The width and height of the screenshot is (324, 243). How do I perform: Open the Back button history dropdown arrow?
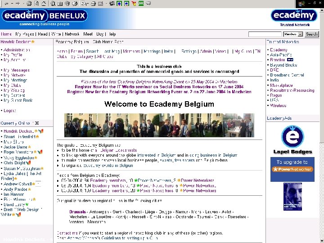point(12,4)
